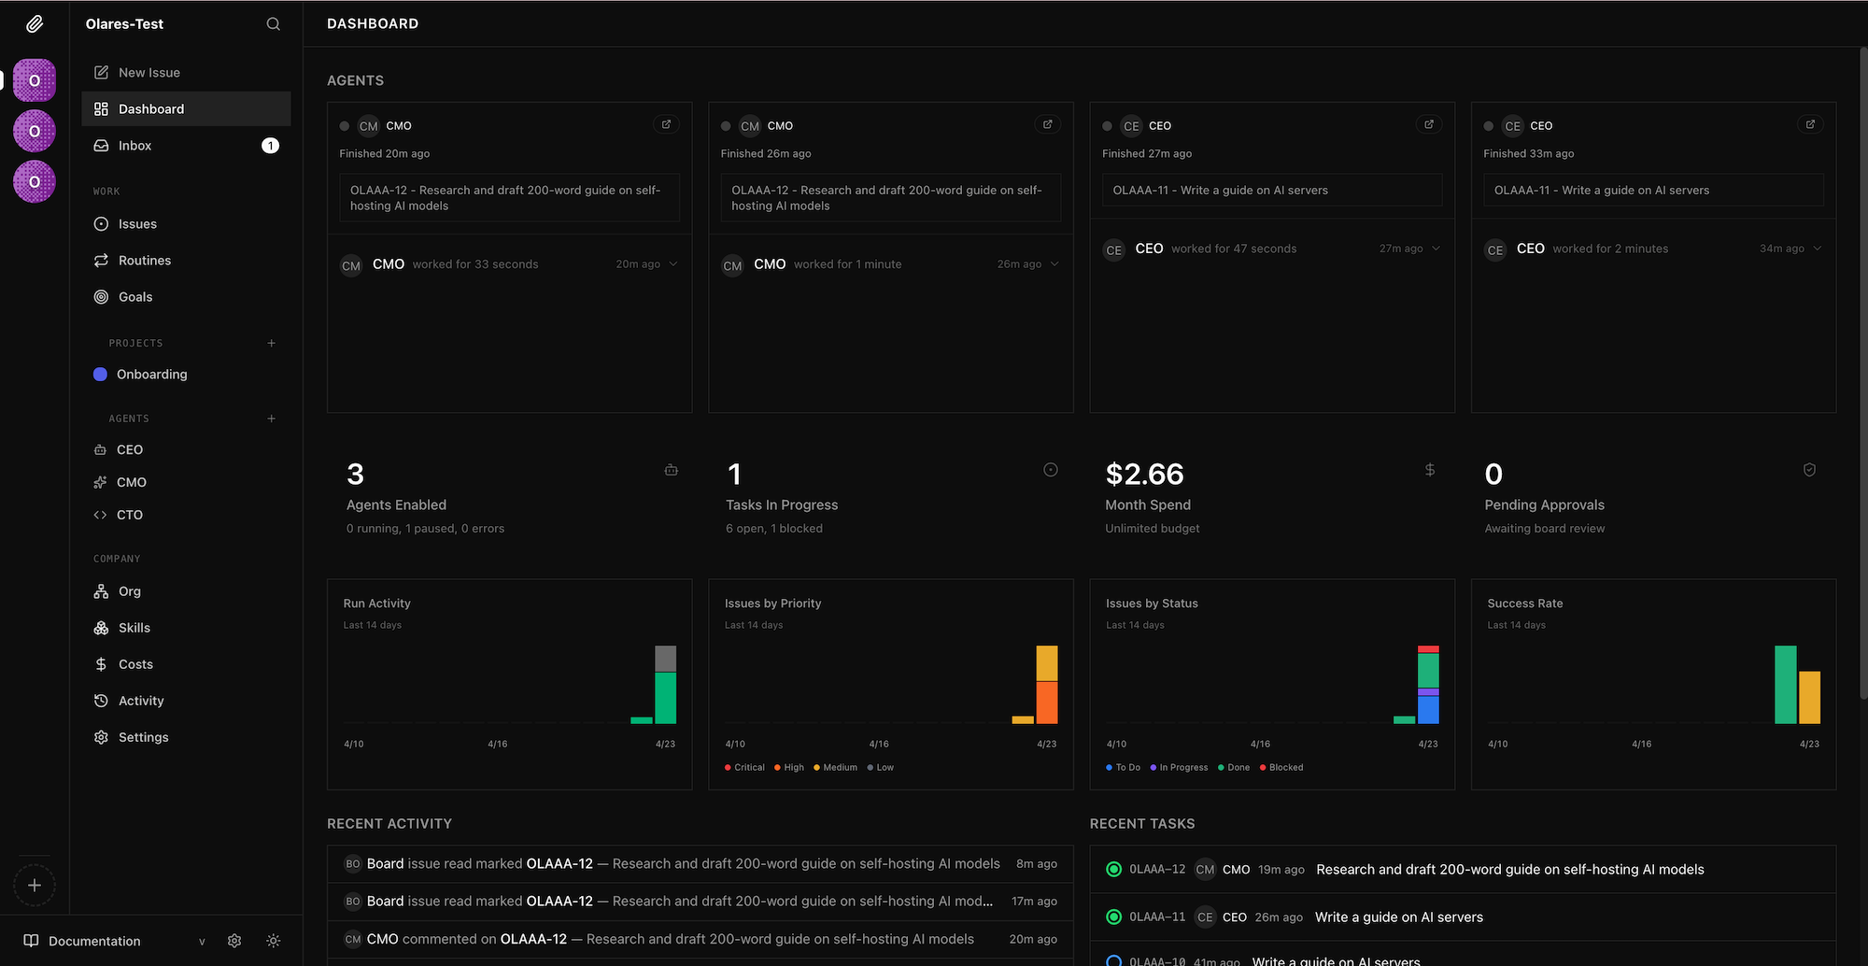This screenshot has width=1868, height=966.
Task: Expand CEO worked for 2 minutes entry
Action: pos(1818,249)
